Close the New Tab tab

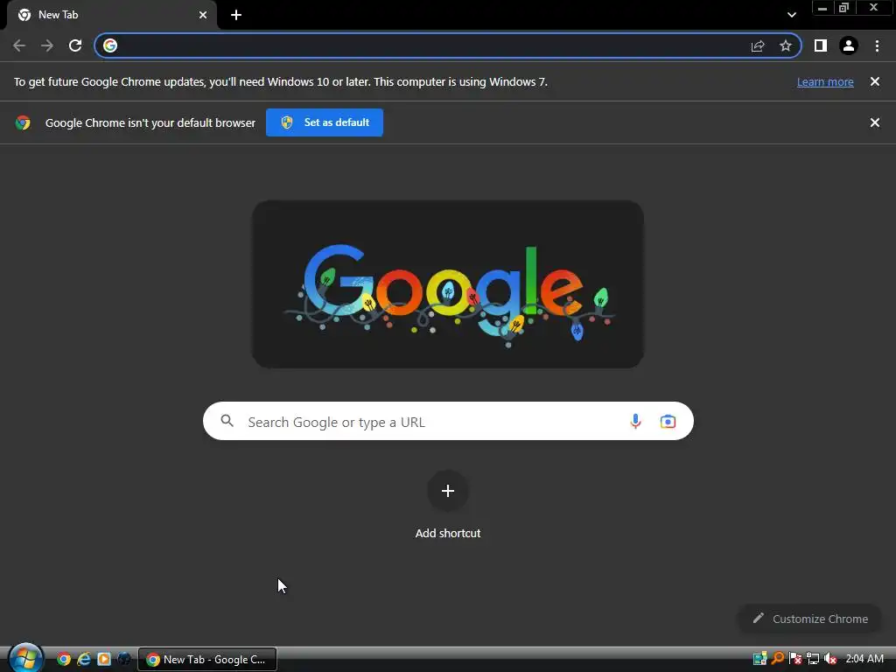(x=203, y=15)
